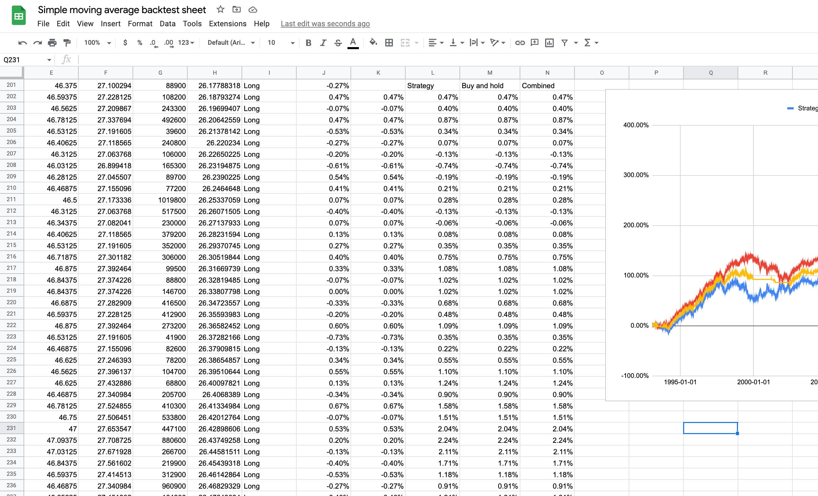The image size is (818, 496).
Task: Create a filter with the Filter icon
Action: 564,43
